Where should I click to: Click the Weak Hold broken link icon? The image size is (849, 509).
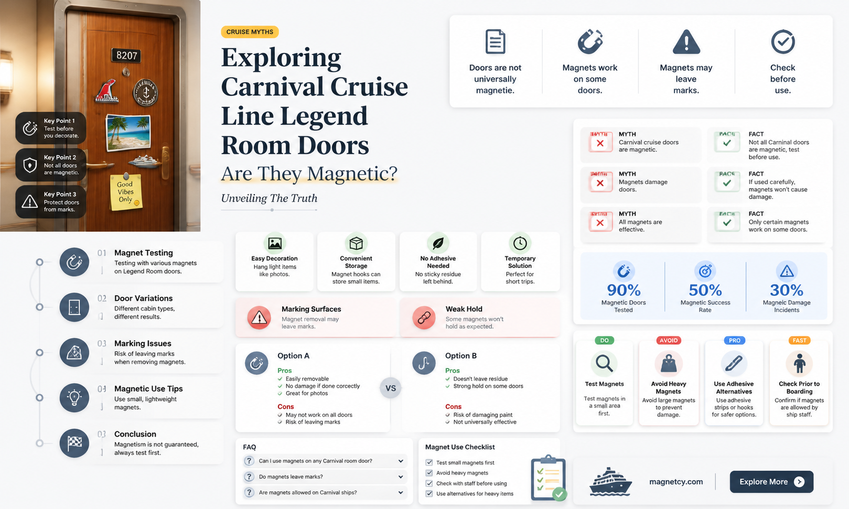click(x=424, y=318)
